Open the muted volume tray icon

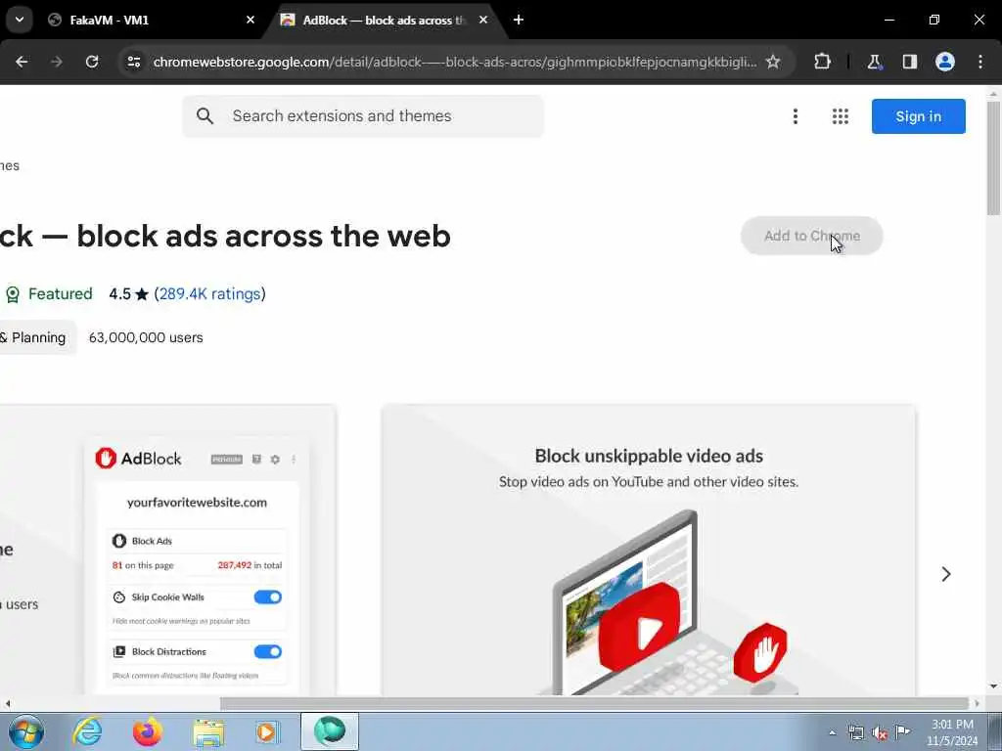coord(880,732)
